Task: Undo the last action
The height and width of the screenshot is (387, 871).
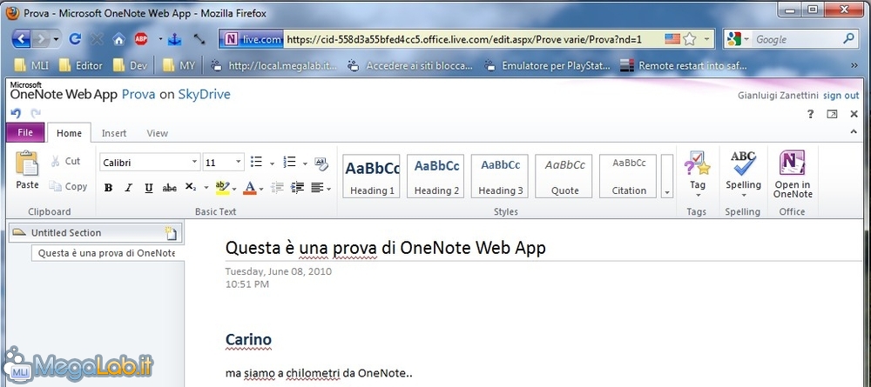Action: point(16,114)
